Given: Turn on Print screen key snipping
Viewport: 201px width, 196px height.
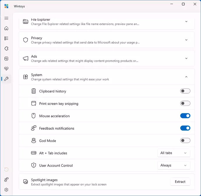Looking at the screenshot, I should click(x=185, y=103).
